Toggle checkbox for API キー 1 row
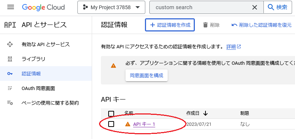This screenshot has width=295, height=139. (x=111, y=124)
